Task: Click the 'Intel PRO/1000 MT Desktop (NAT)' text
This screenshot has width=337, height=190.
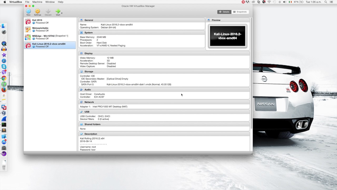Action: [x=110, y=107]
